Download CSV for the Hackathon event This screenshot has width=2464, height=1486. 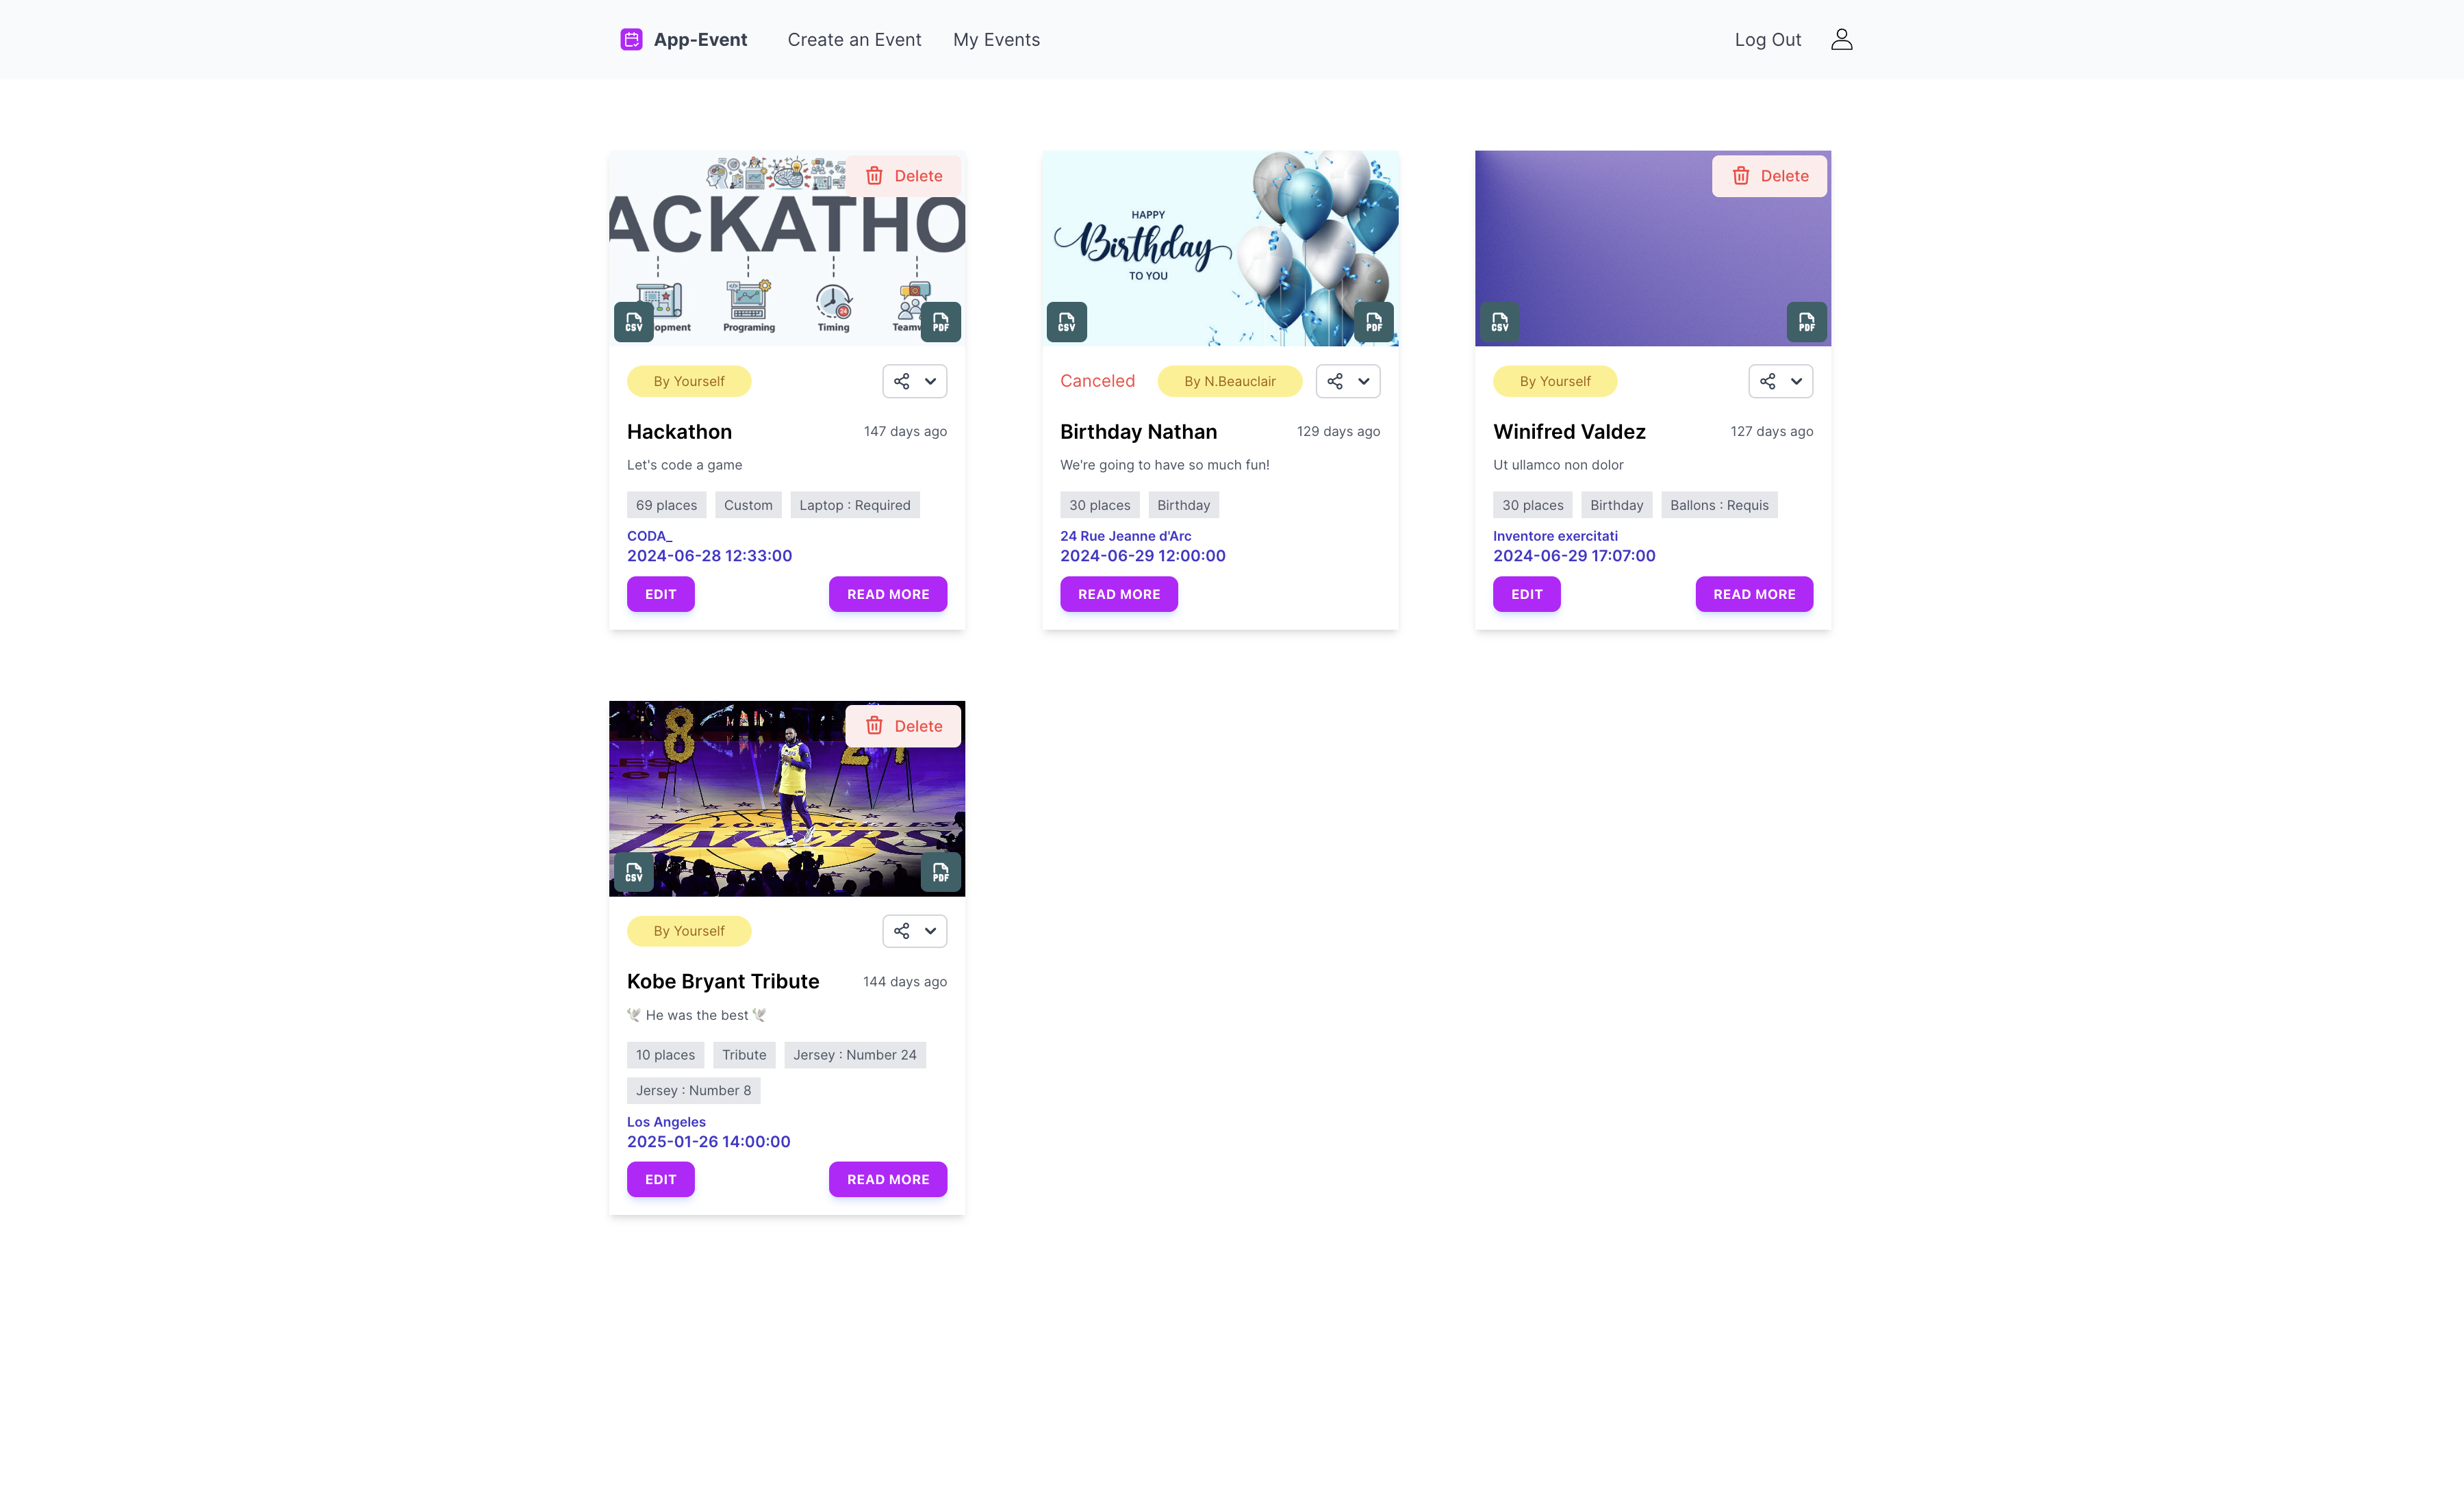(634, 322)
